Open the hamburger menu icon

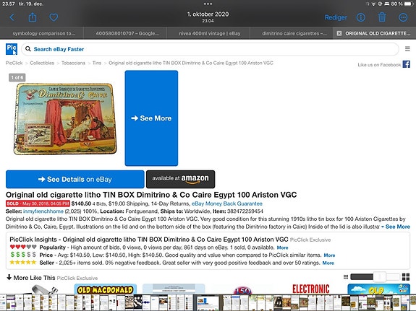click(x=407, y=49)
